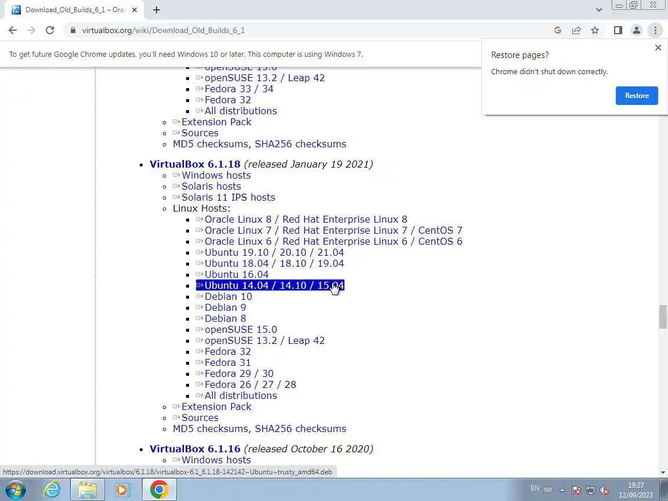
Task: Download Ubuntu 16.04 package
Action: point(237,275)
